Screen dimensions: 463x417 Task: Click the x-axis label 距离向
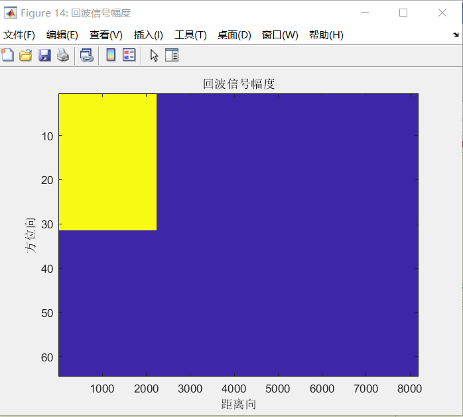[239, 404]
